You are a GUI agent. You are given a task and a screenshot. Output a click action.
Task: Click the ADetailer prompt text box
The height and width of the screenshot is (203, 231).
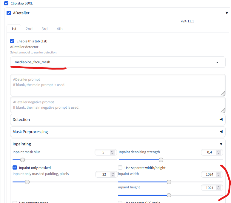(x=118, y=85)
